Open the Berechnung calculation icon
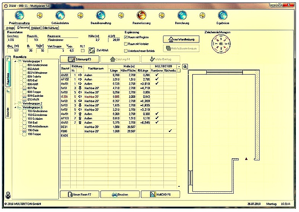The height and width of the screenshot is (212, 299). (183, 15)
